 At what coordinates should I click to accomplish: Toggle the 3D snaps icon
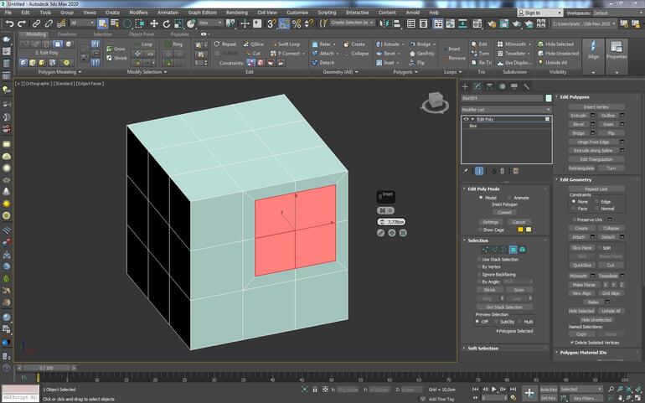pyautogui.click(x=271, y=23)
